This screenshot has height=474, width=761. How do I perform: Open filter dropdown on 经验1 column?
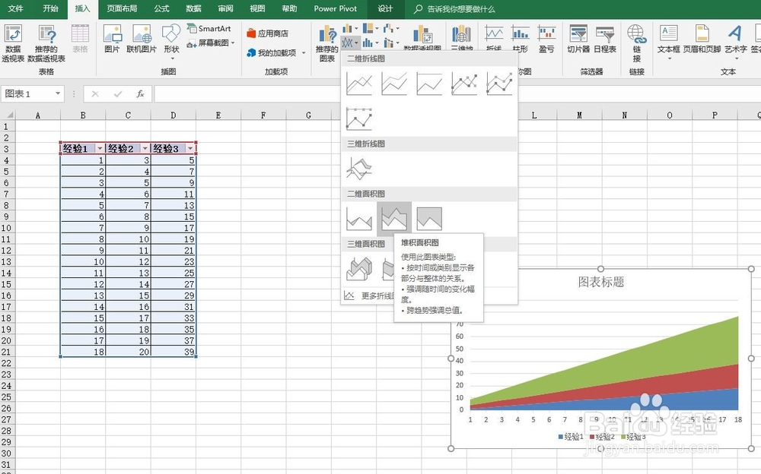click(x=99, y=148)
